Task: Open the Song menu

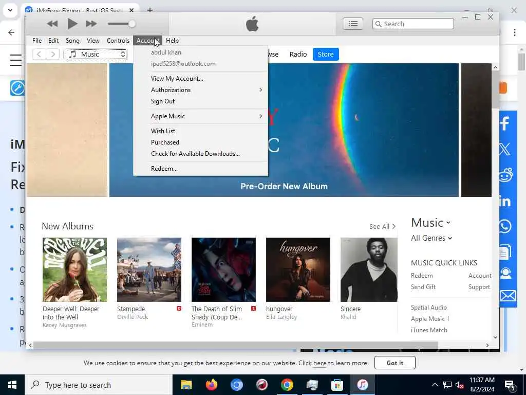Action: click(x=72, y=40)
